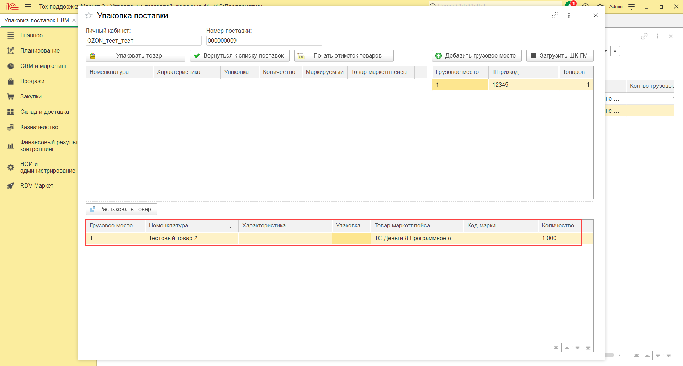This screenshot has height=366, width=683.
Task: Open the hamburger main menu at top left
Action: (x=28, y=6)
